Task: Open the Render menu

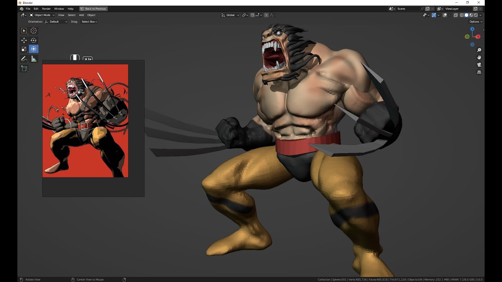Action: [46, 9]
